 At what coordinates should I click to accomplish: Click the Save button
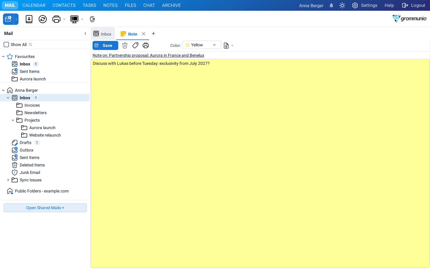[105, 45]
